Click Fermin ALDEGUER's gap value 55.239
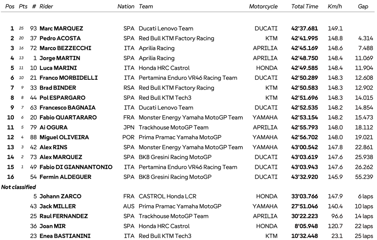Image resolution: width=377 pixels, height=240 pixels. pyautogui.click(x=364, y=177)
